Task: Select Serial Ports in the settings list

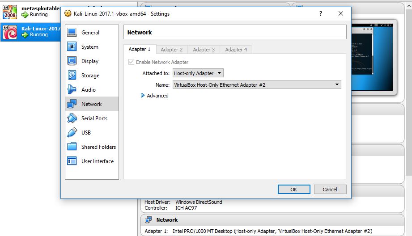Action: tap(92, 118)
